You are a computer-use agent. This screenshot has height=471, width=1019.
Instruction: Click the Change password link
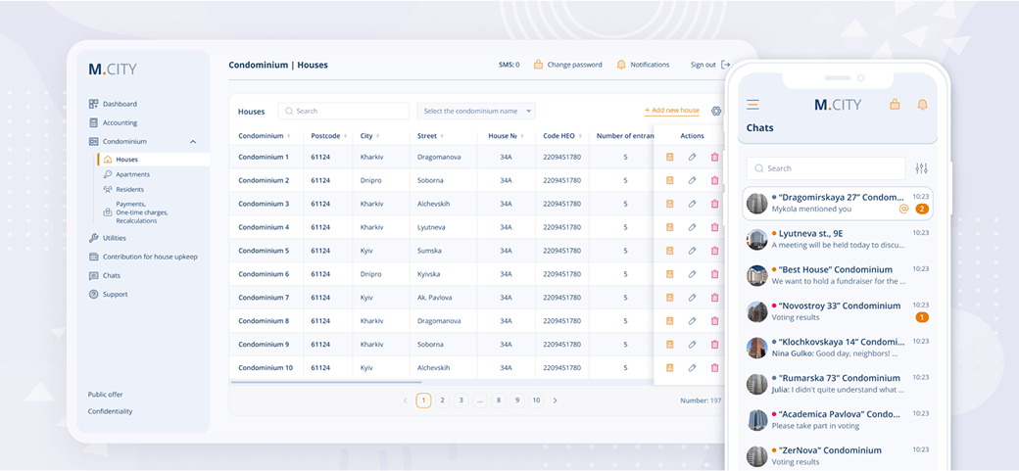pyautogui.click(x=574, y=65)
